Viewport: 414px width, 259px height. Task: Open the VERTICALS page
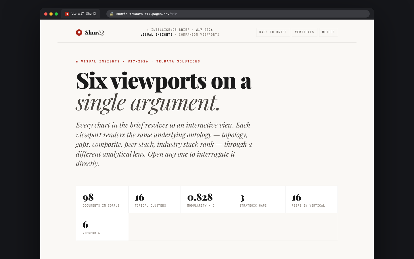[304, 32]
